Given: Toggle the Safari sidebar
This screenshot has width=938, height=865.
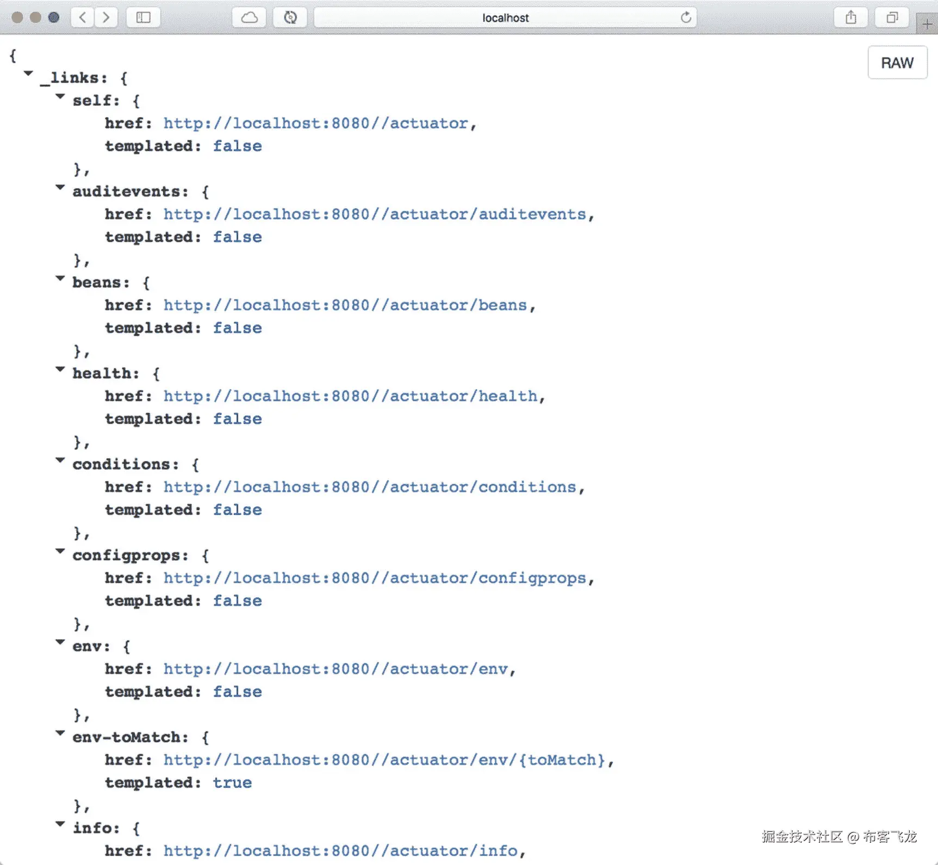Looking at the screenshot, I should point(142,17).
